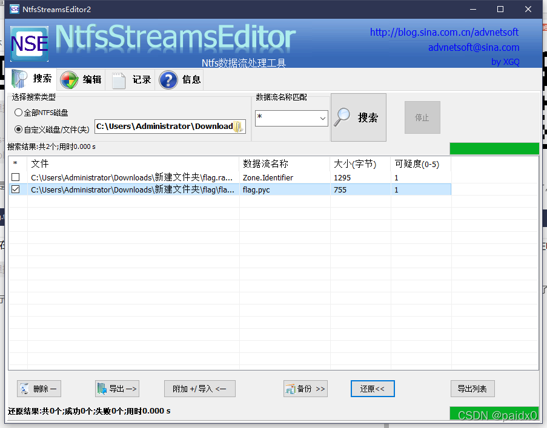This screenshot has width=547, height=428.
Task: Open the 信息 tab
Action: [180, 80]
